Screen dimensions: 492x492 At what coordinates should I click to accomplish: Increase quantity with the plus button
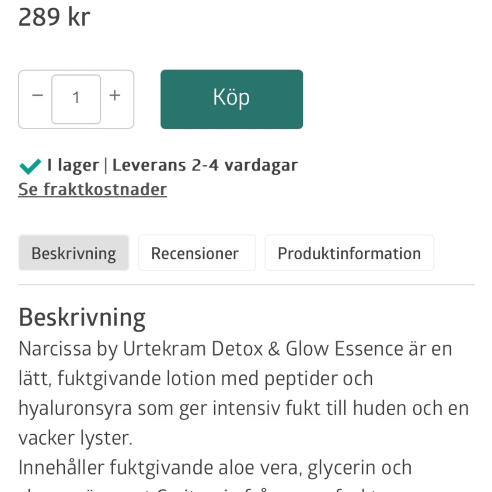click(115, 95)
